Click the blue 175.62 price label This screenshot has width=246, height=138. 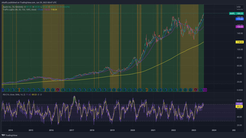[x=240, y=19]
